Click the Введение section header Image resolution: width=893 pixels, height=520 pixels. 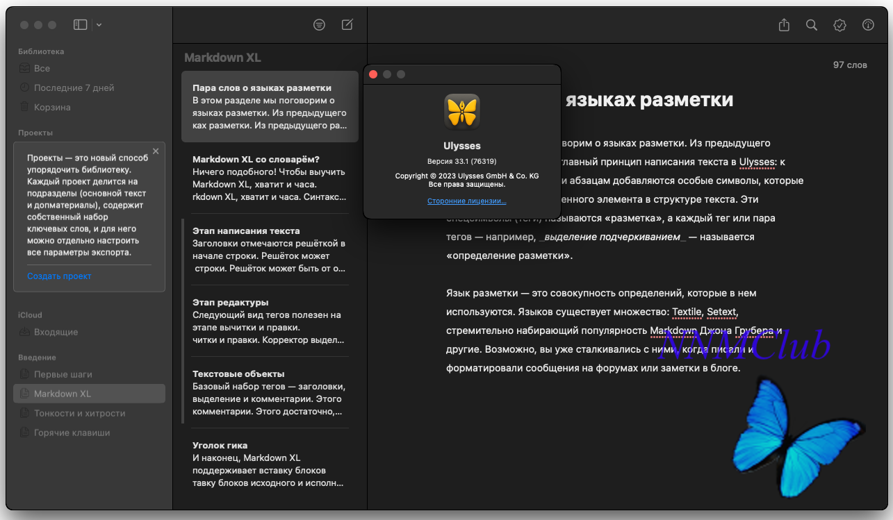click(38, 358)
